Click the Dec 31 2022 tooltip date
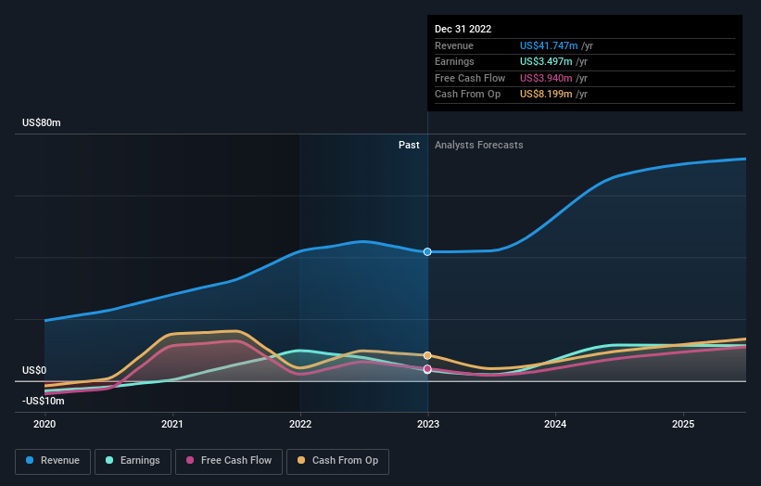Viewport: 761px width, 486px height. (463, 29)
